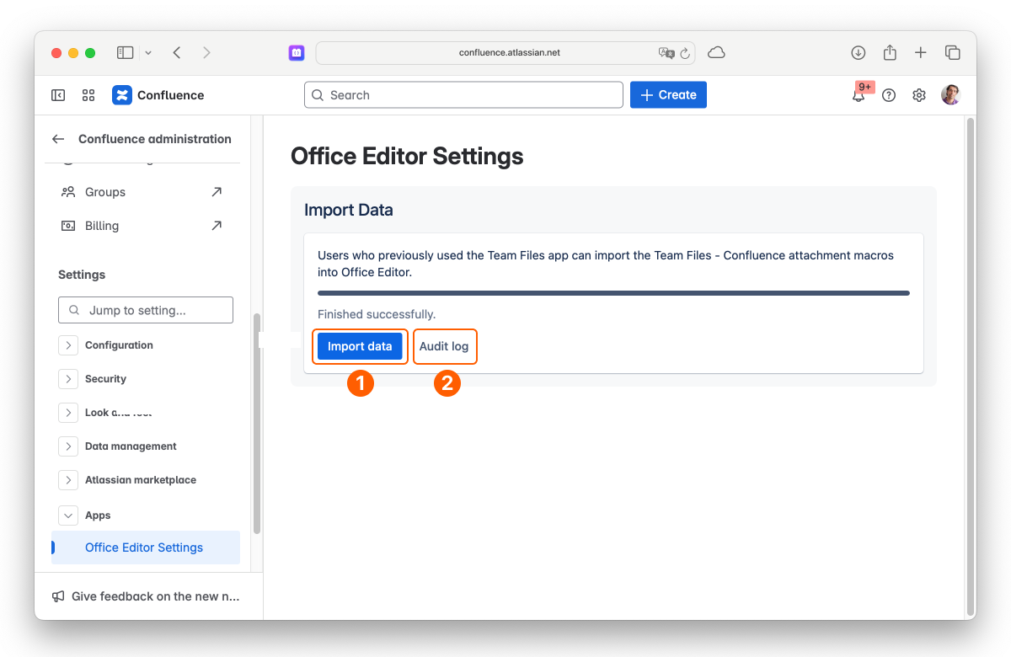Click the Confluence logo
The width and height of the screenshot is (1011, 657).
tap(158, 95)
